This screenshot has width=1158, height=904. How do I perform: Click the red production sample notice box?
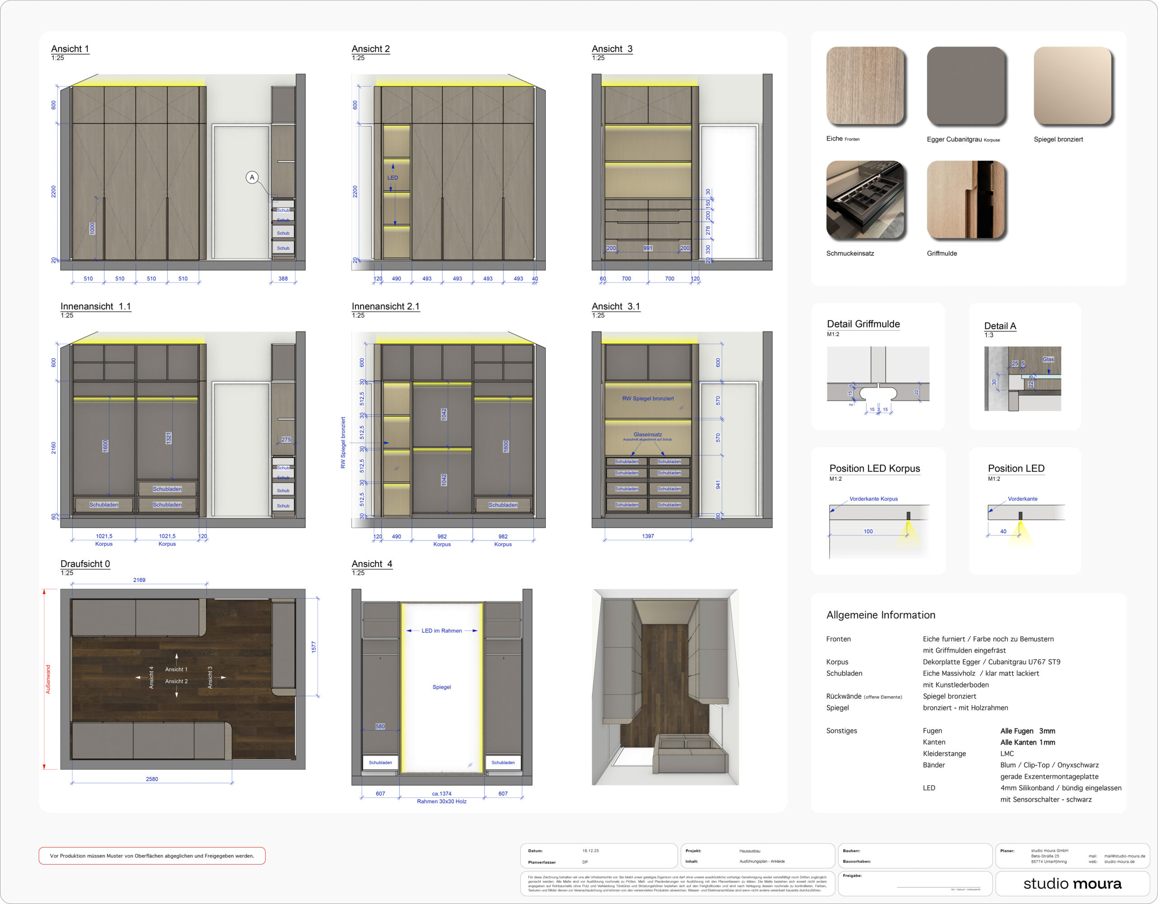[152, 856]
